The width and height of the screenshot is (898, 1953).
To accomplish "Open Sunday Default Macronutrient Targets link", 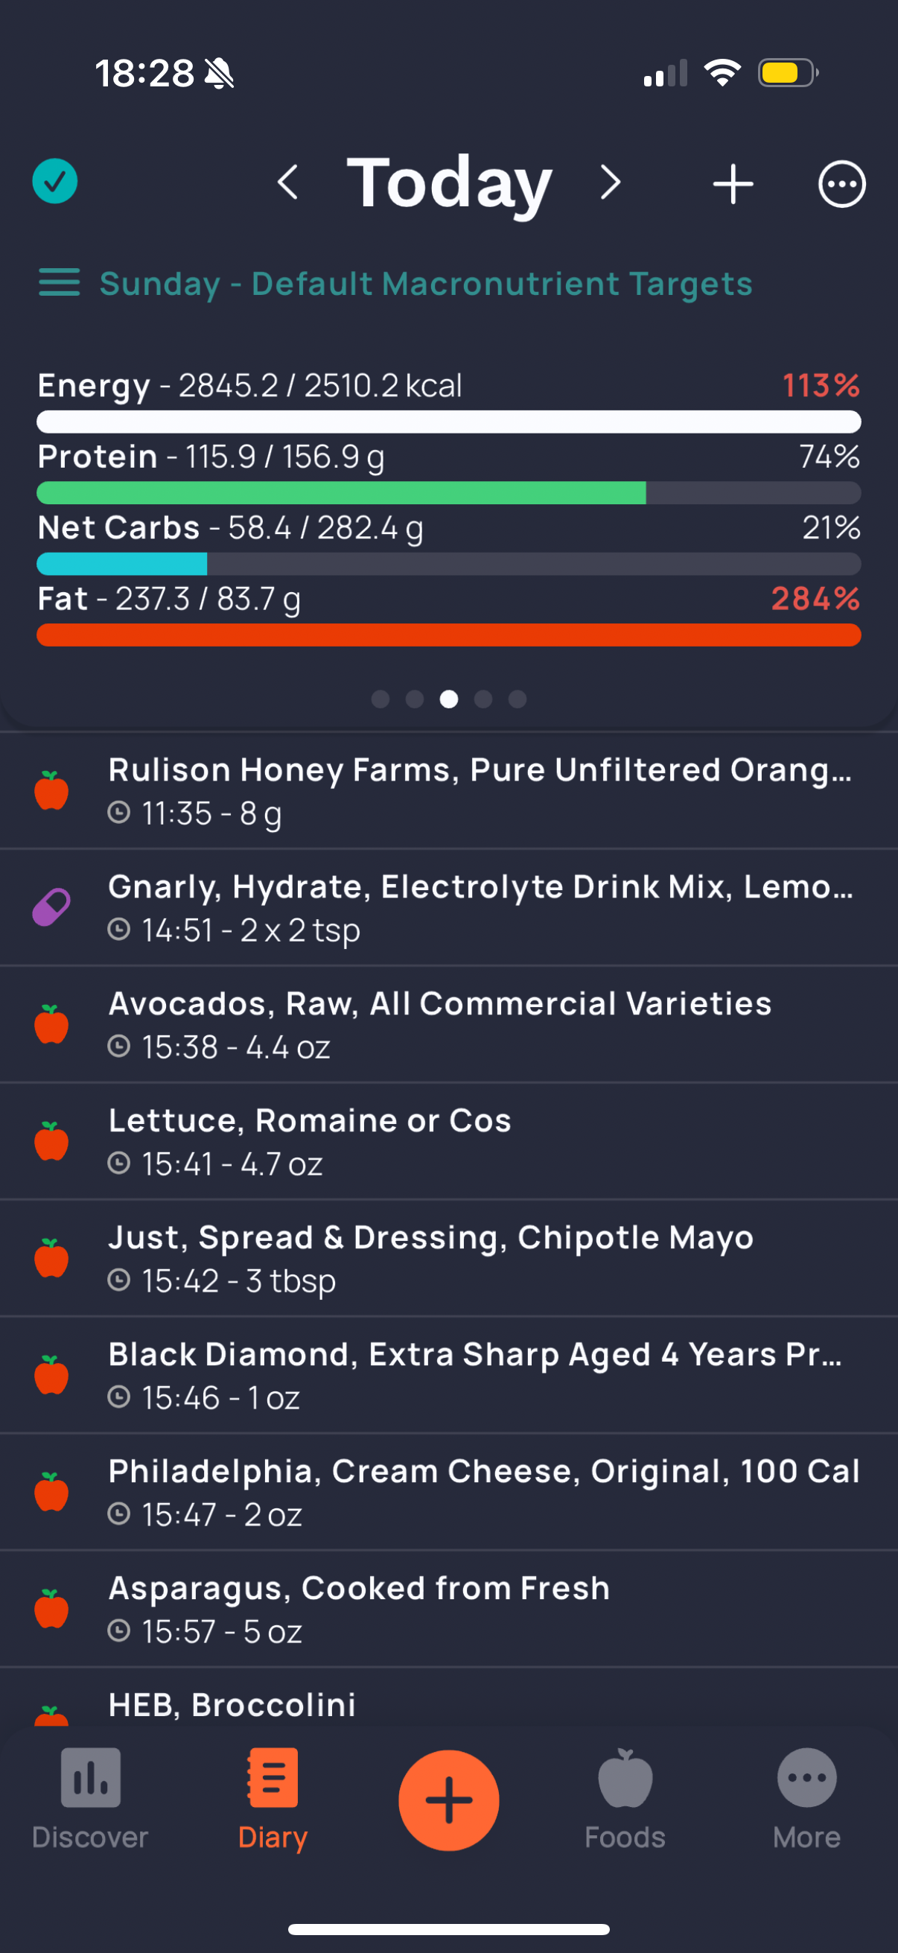I will (426, 285).
